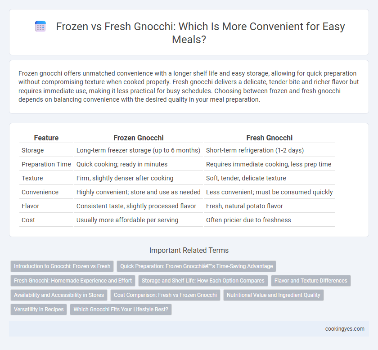Select the 'Cost' row in the table

pyautogui.click(x=177, y=220)
